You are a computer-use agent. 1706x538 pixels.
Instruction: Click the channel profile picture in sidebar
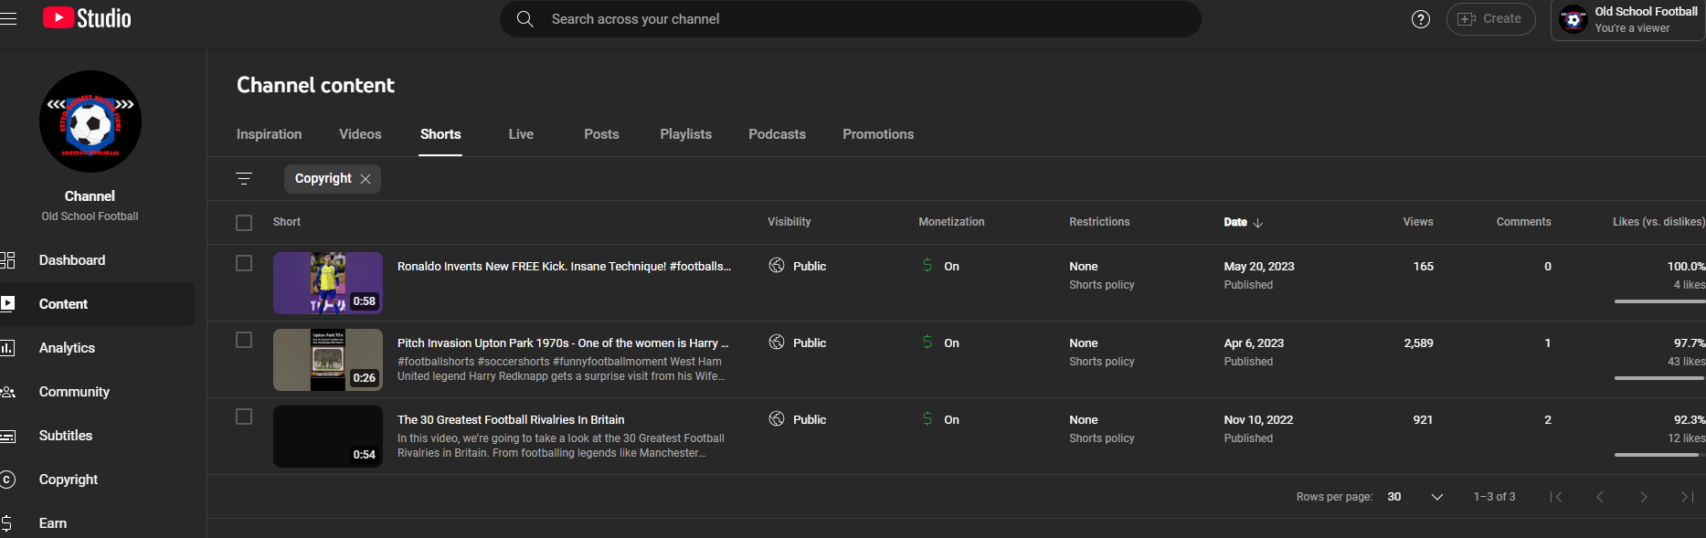[90, 121]
